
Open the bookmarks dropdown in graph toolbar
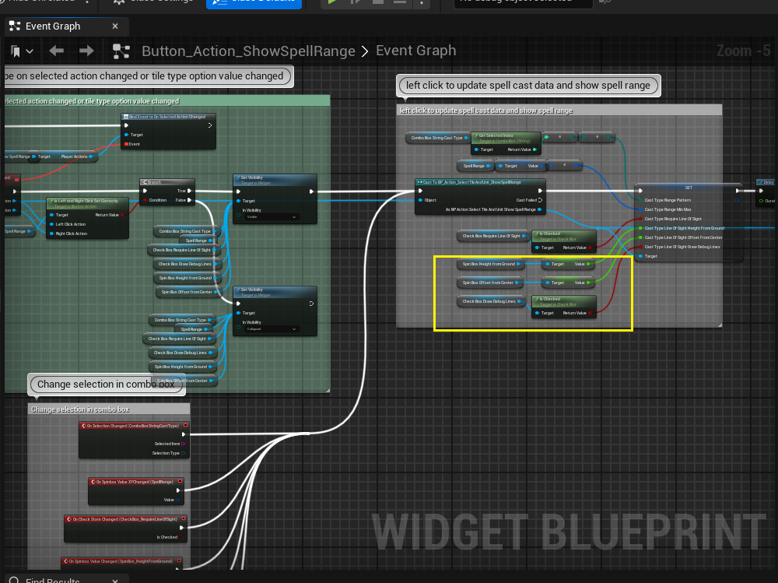click(22, 51)
